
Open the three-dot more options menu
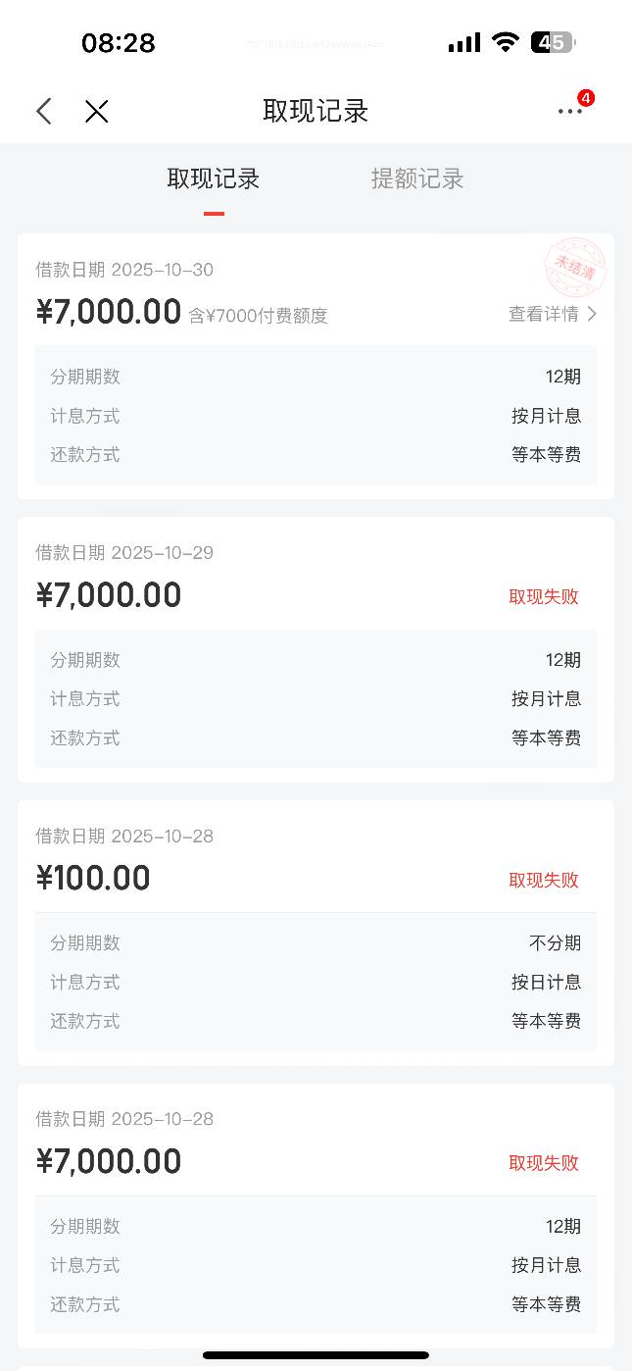[569, 112]
